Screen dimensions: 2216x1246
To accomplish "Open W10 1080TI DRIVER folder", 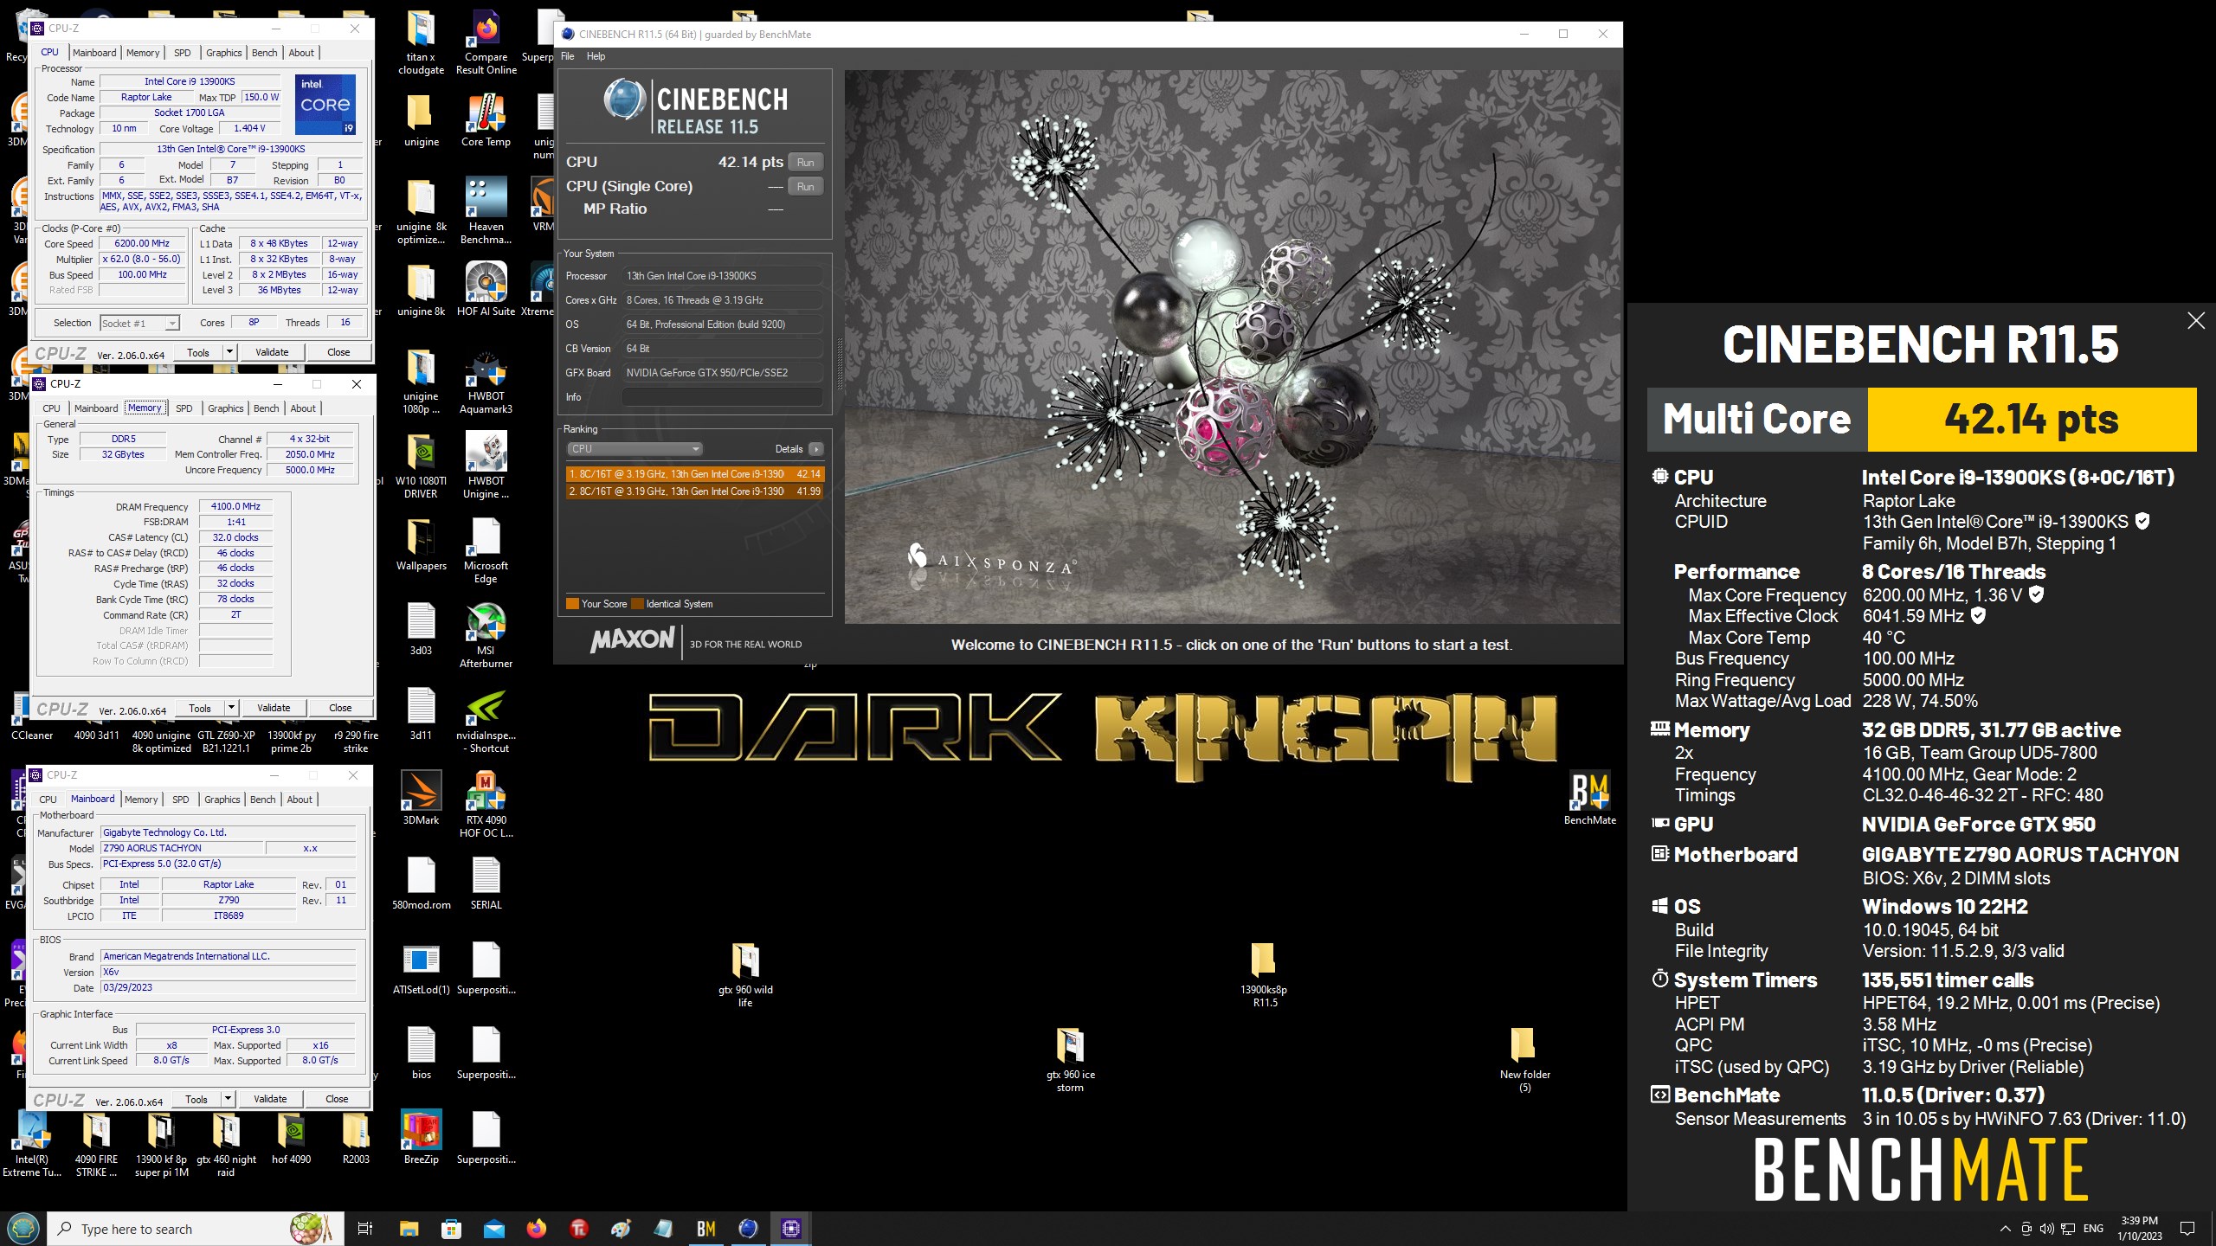I will coord(421,466).
